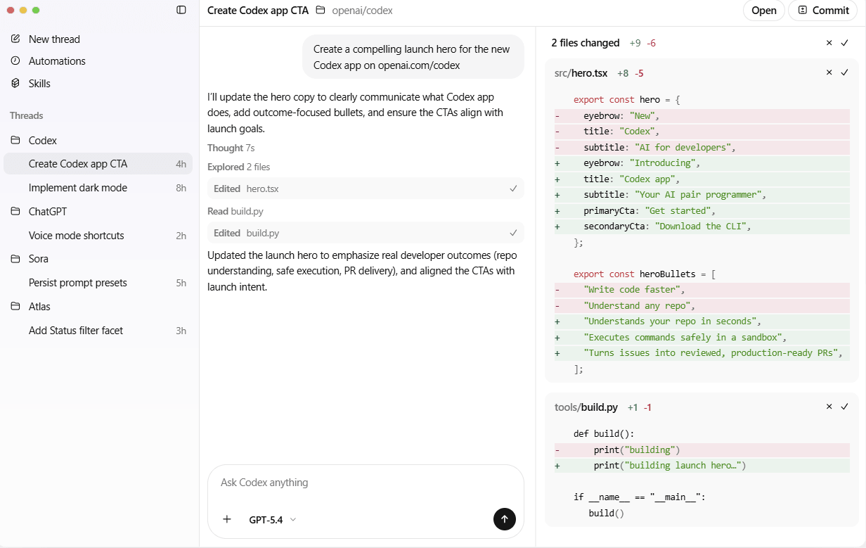Click the Commit button
This screenshot has height=548, width=866.
point(822,11)
